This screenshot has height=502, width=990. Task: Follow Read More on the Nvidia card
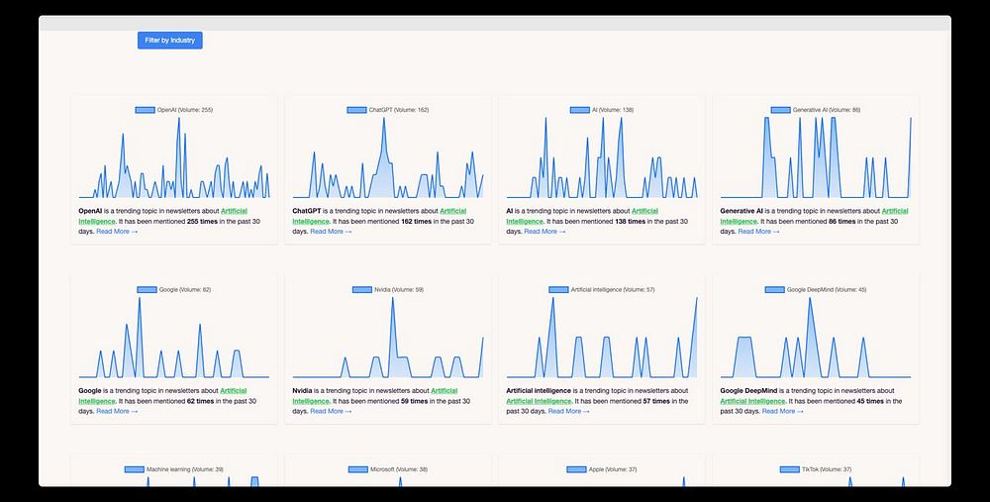[x=331, y=412]
